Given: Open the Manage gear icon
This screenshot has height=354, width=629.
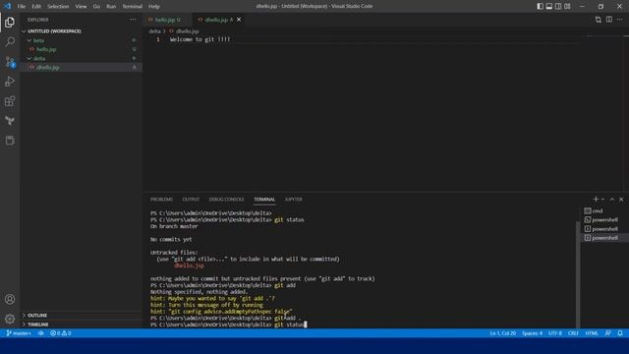Looking at the screenshot, I should [10, 319].
